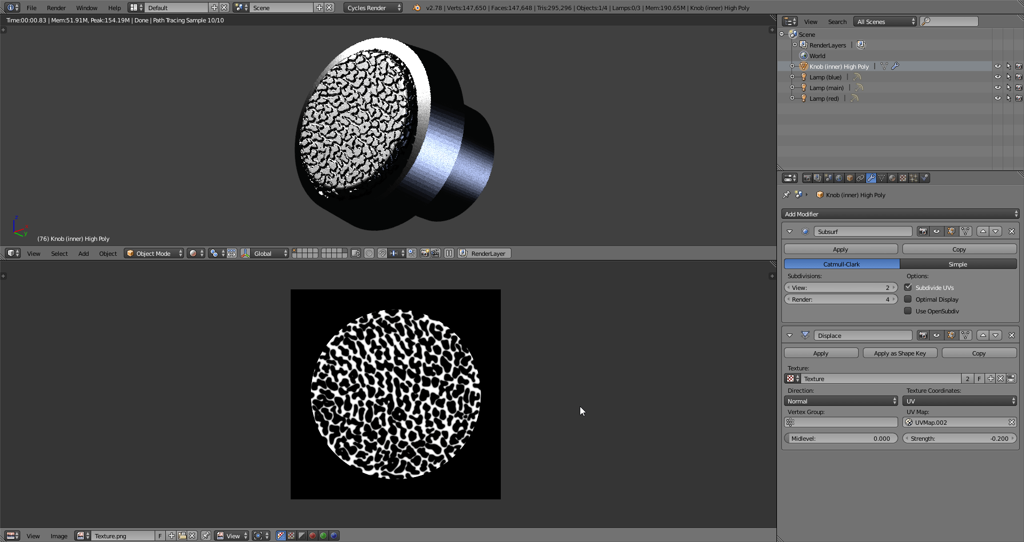Click the Texture.png name field
1024x542 pixels.
tap(123, 536)
